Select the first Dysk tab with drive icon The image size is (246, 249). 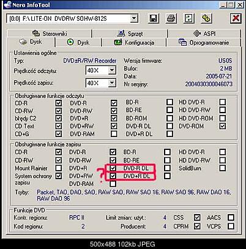31,42
